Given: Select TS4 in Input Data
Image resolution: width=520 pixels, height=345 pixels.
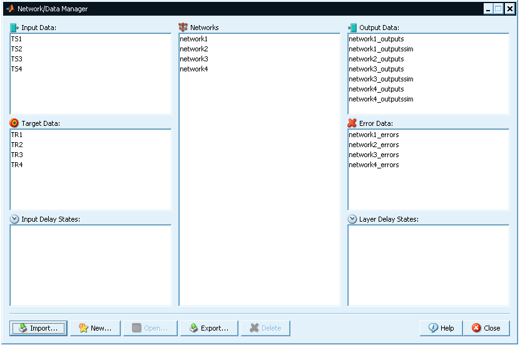Looking at the screenshot, I should (x=91, y=69).
